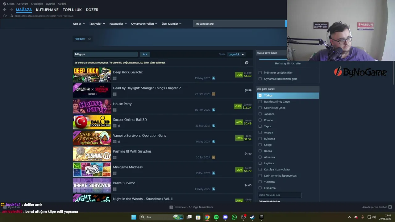395x222 pixels.
Task: Click Soccer Online Ball 3D Apple icon
Action: pyautogui.click(x=119, y=126)
